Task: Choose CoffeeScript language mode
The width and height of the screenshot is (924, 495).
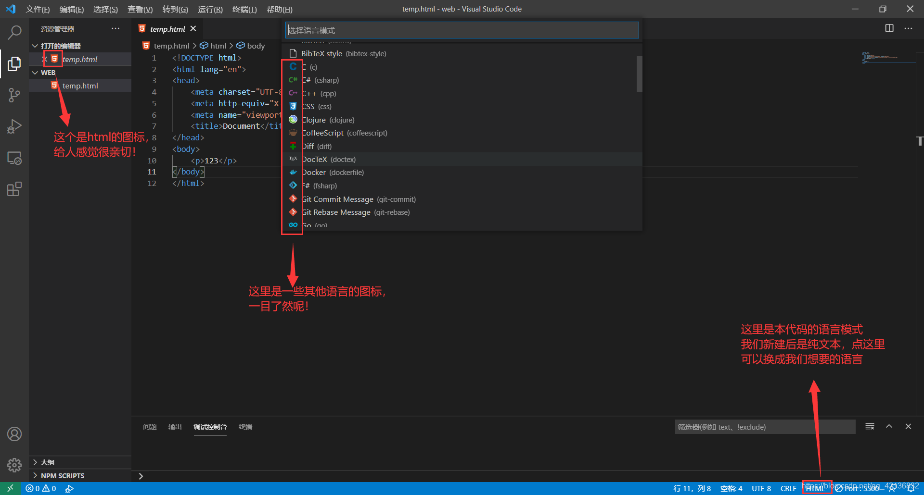Action: (x=462, y=133)
